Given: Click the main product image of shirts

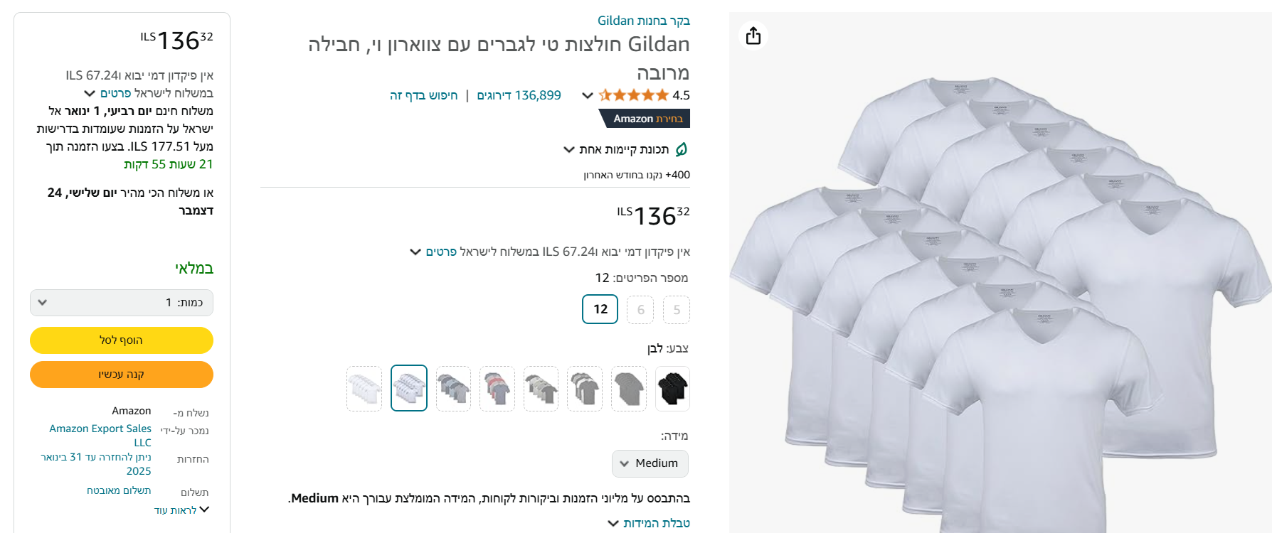Looking at the screenshot, I should (1000, 298).
